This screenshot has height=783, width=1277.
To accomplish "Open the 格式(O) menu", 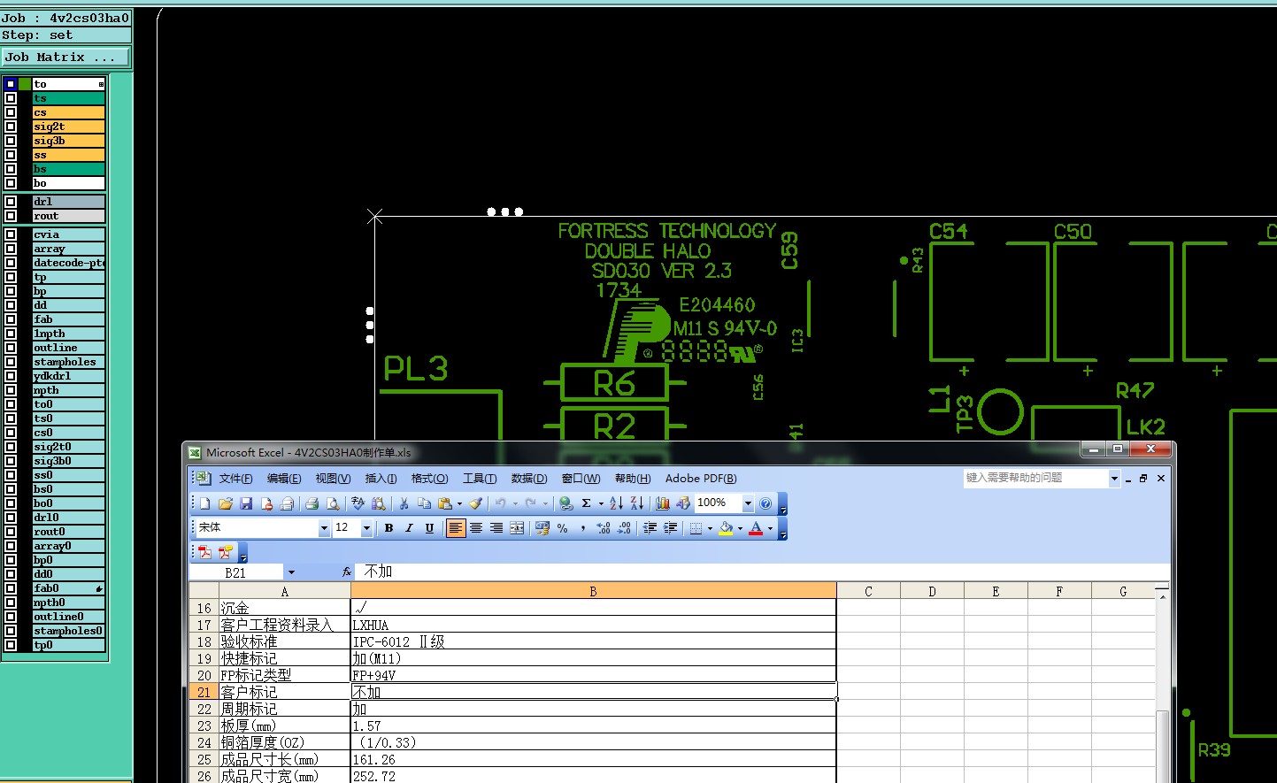I will [430, 479].
